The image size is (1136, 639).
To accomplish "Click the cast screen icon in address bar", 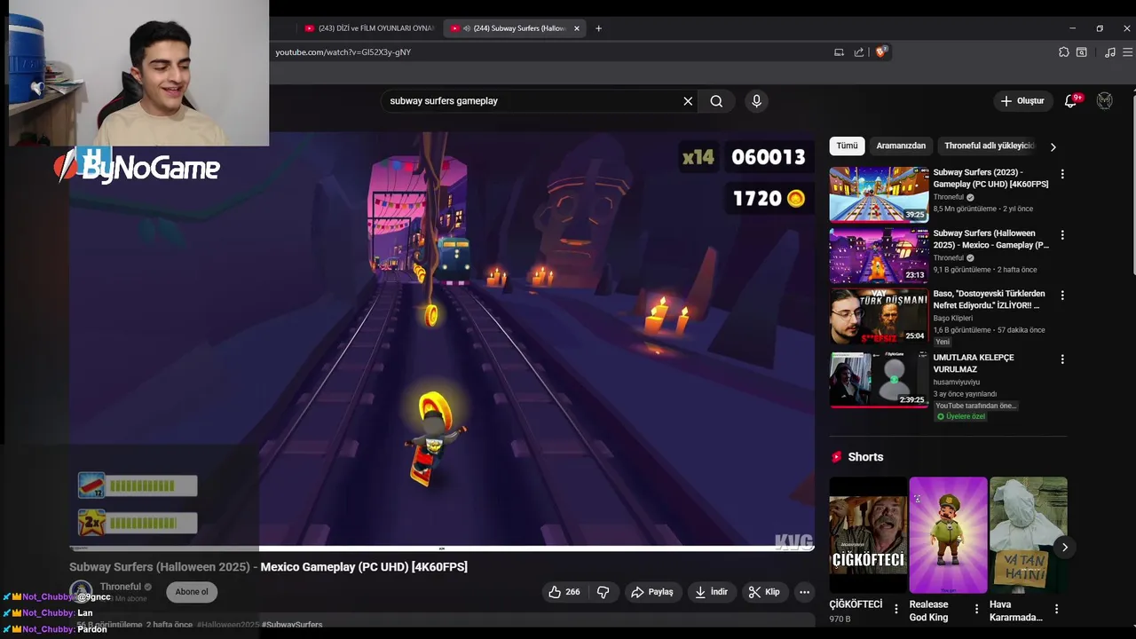I will pos(839,52).
